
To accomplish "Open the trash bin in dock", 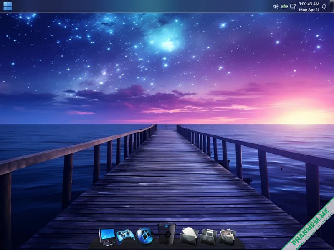I will pos(167,234).
